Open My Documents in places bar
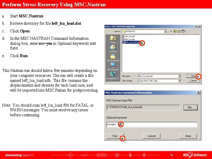The image size is (212, 159). [x=113, y=58]
